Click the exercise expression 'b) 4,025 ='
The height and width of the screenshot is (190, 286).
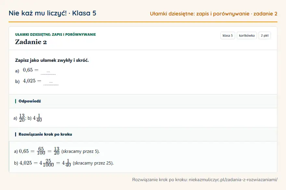(x=28, y=81)
